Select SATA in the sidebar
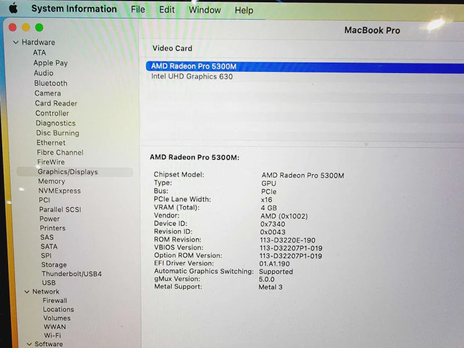 (49, 246)
